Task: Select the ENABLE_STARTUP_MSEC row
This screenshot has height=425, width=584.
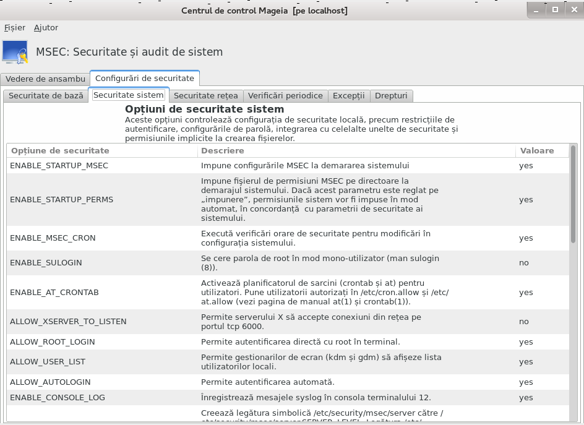Action: click(x=288, y=165)
